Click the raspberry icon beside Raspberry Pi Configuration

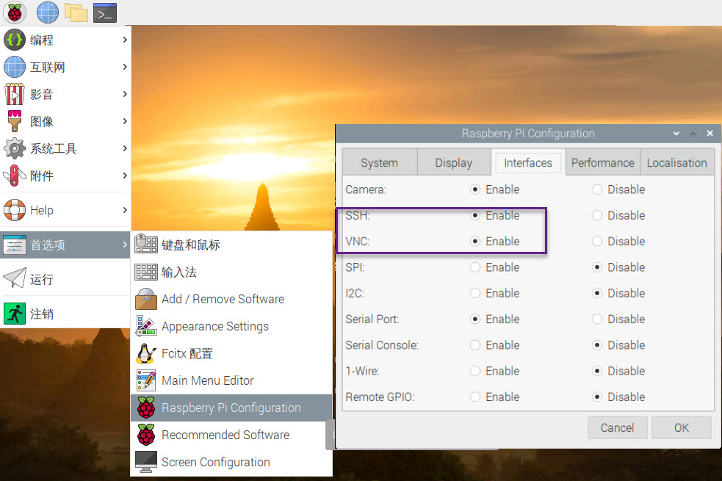tap(146, 408)
